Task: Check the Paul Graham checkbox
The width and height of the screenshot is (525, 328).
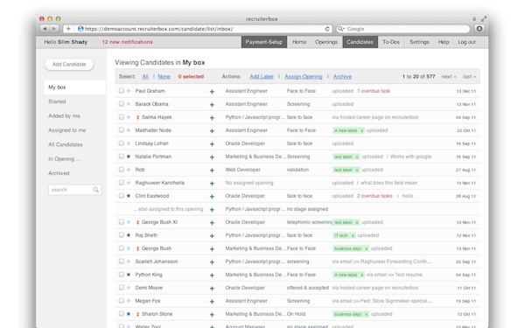Action: tap(122, 91)
